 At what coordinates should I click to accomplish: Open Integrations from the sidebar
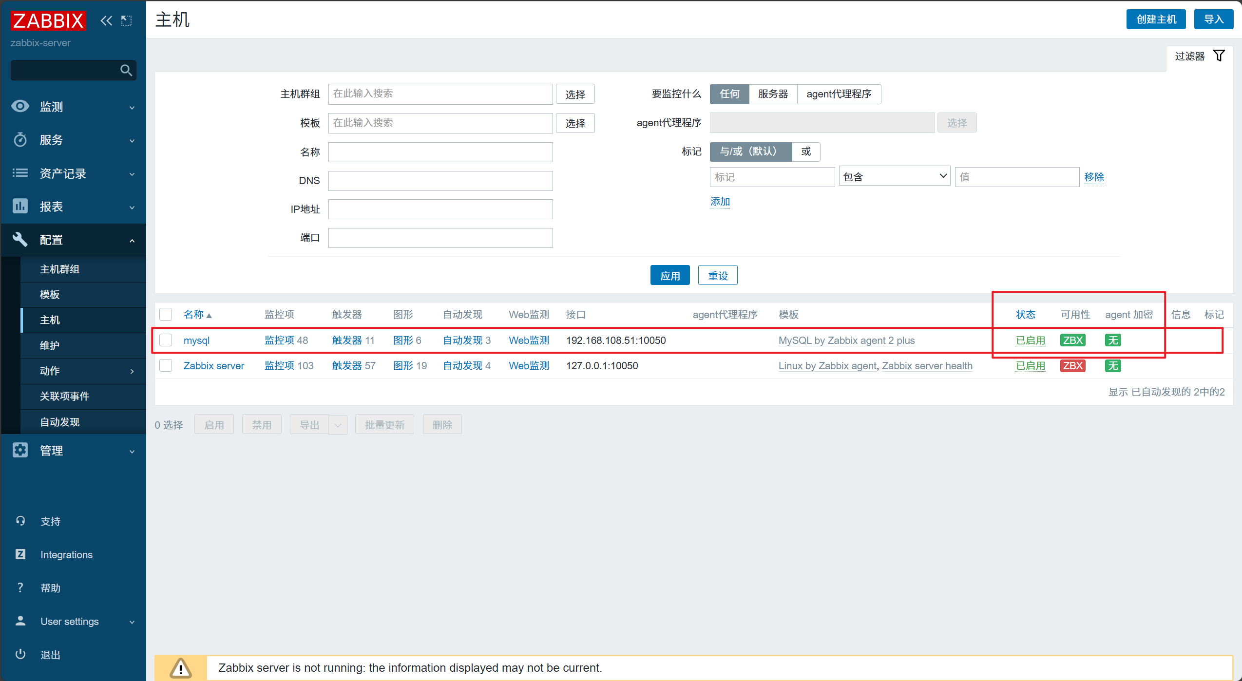(66, 554)
